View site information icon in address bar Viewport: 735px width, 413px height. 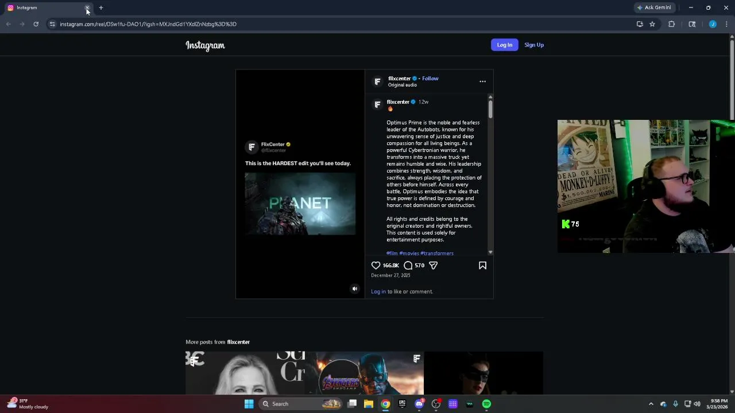pyautogui.click(x=52, y=24)
